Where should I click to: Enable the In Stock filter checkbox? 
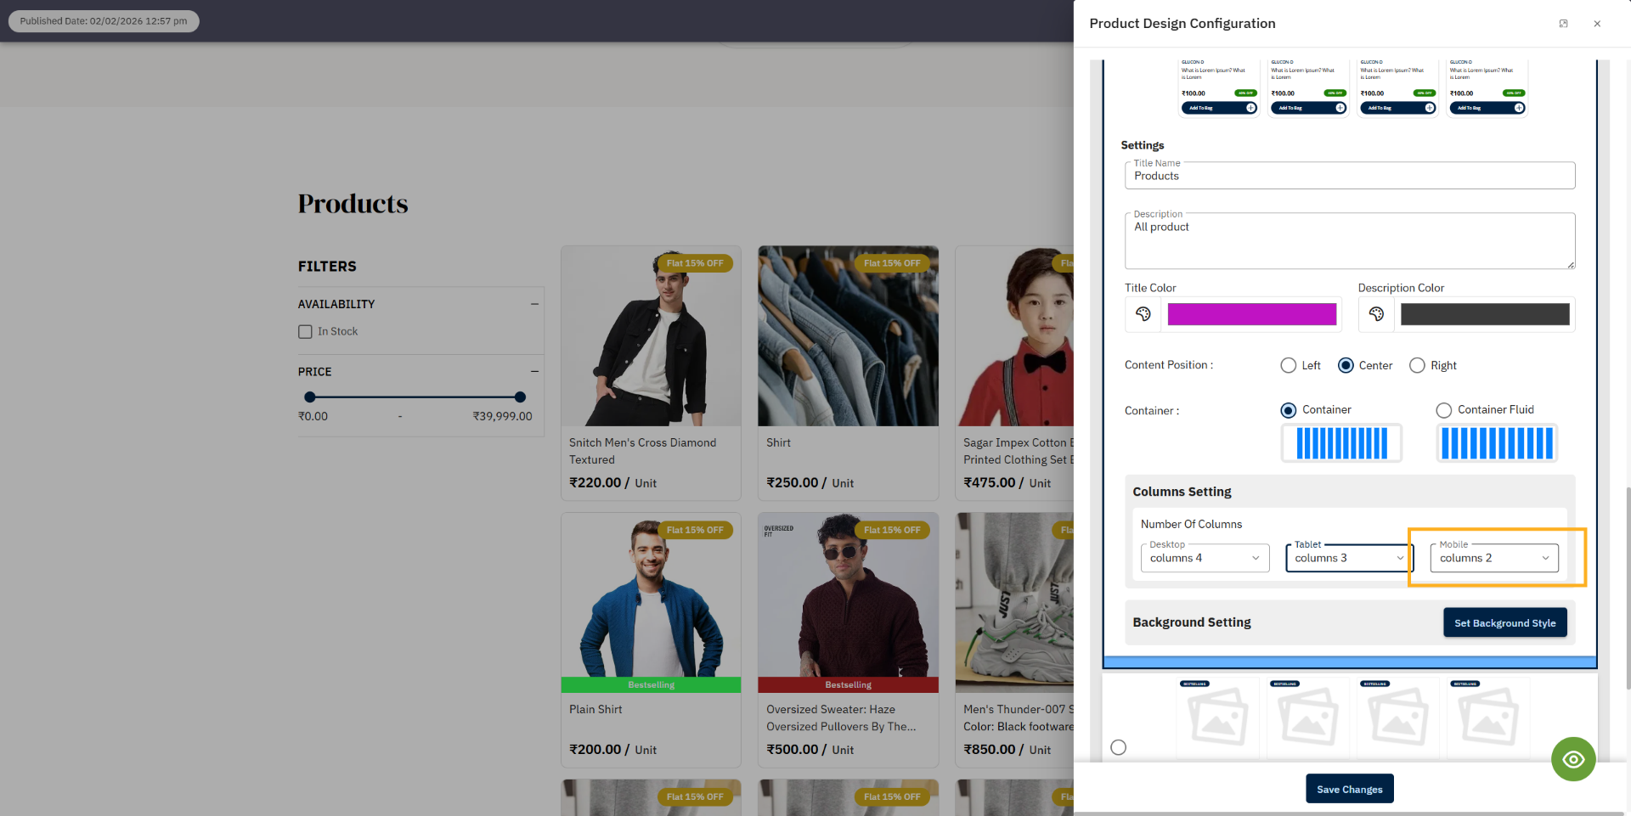pos(306,331)
